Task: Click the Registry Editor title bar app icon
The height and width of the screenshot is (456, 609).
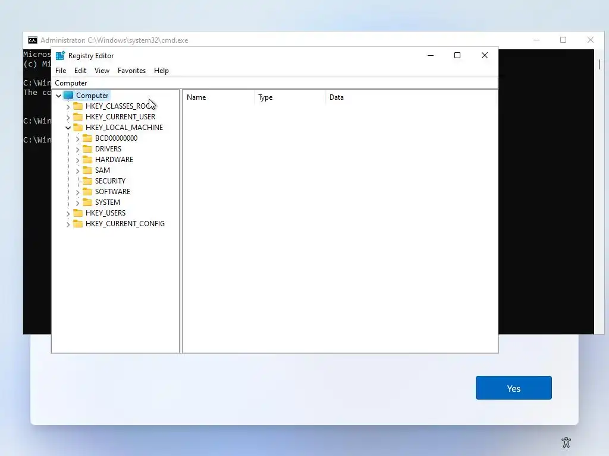Action: pos(60,55)
